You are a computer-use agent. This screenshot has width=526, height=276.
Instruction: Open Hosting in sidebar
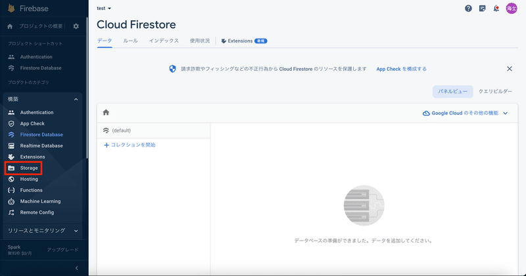(29, 179)
